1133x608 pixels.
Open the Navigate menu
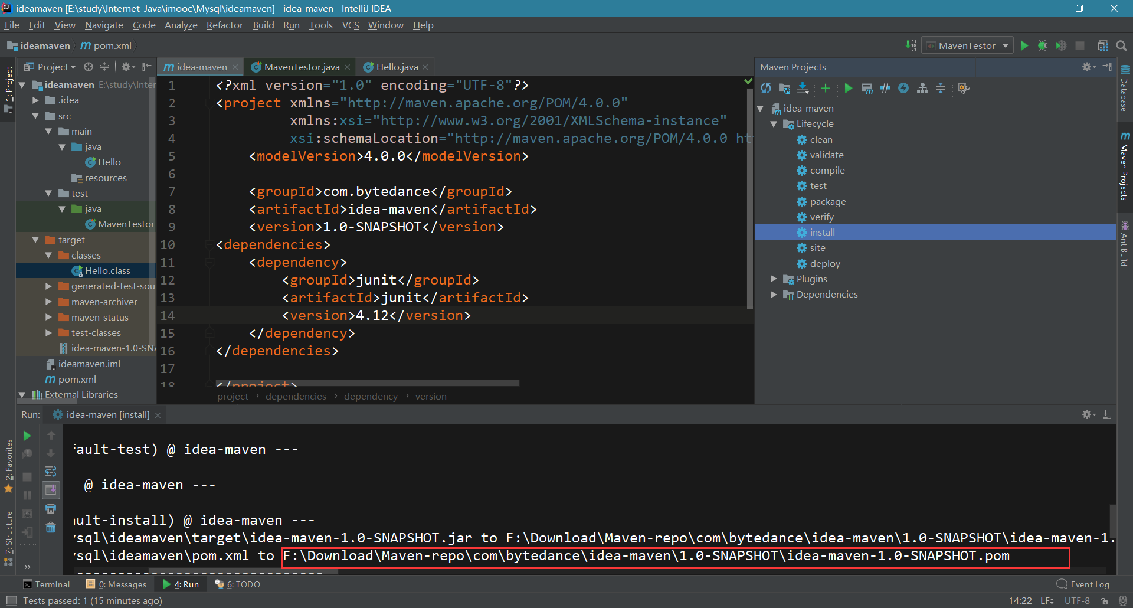pyautogui.click(x=104, y=25)
